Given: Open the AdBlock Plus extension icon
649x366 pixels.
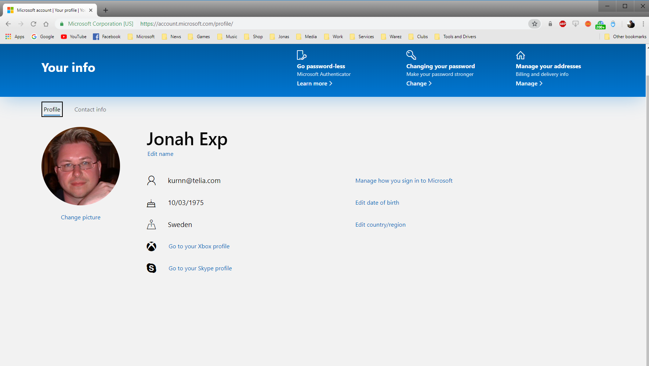Looking at the screenshot, I should click(563, 24).
